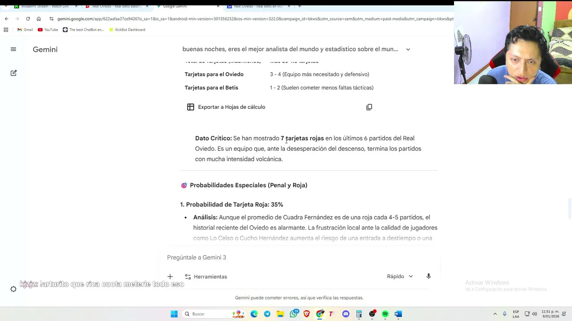Viewport: 572px width, 321px height.
Task: Open the YouTube bookmark
Action: coord(48,30)
